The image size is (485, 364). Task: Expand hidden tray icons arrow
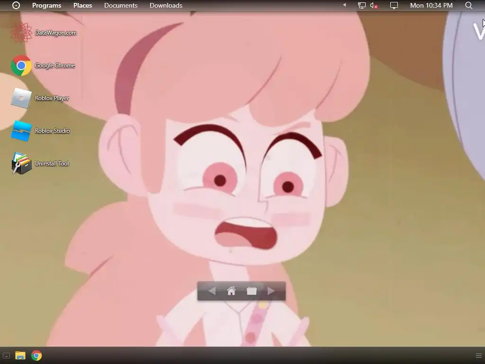[344, 5]
